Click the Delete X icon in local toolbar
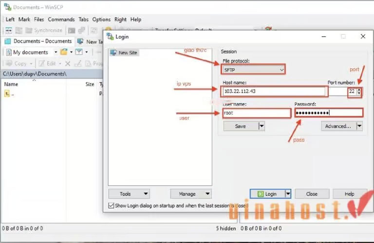 click(x=68, y=63)
